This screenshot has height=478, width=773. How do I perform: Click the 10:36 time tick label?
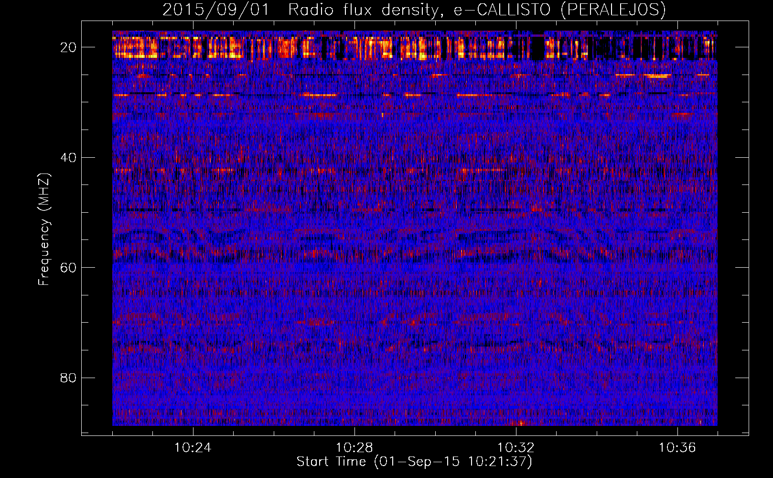[x=677, y=448]
